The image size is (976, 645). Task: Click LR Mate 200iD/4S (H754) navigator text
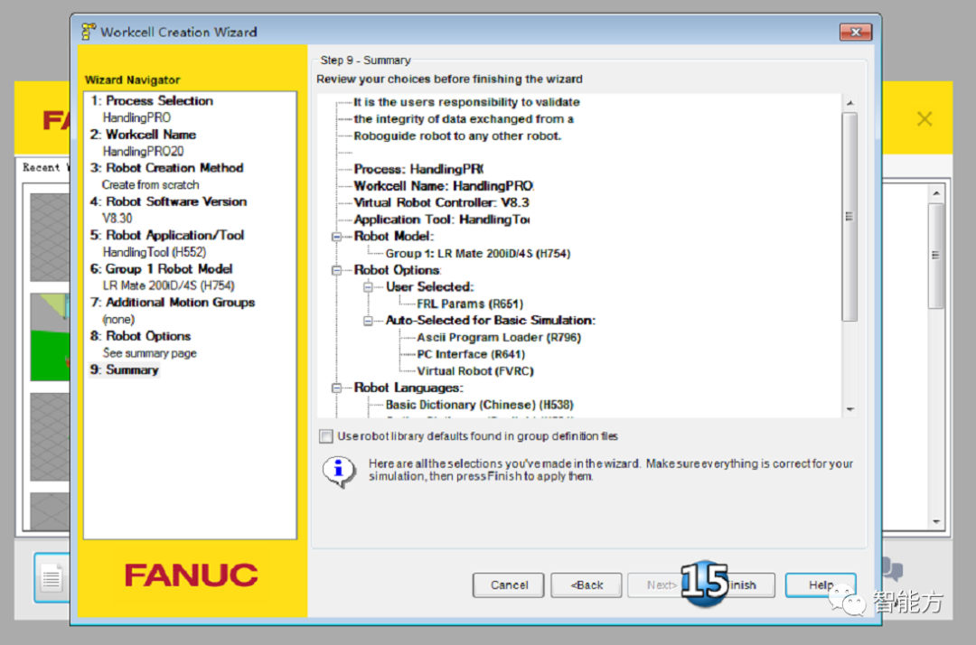(x=169, y=285)
